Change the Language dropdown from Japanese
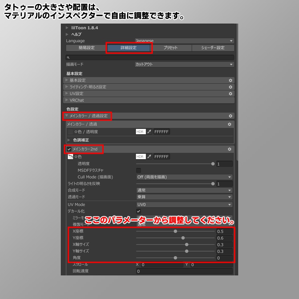 coord(184,40)
